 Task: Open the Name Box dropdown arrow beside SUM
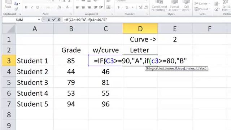39,20
